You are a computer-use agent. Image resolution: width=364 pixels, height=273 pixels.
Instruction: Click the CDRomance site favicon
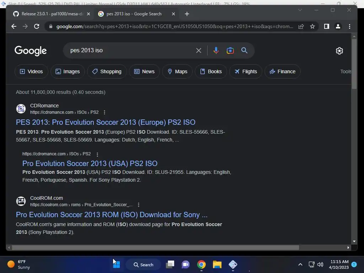click(21, 109)
